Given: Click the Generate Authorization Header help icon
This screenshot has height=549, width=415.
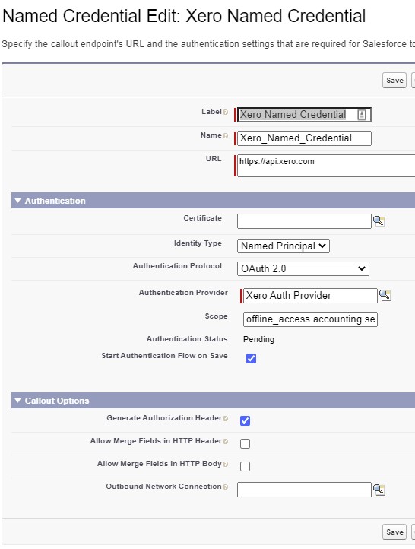Looking at the screenshot, I should point(225,418).
